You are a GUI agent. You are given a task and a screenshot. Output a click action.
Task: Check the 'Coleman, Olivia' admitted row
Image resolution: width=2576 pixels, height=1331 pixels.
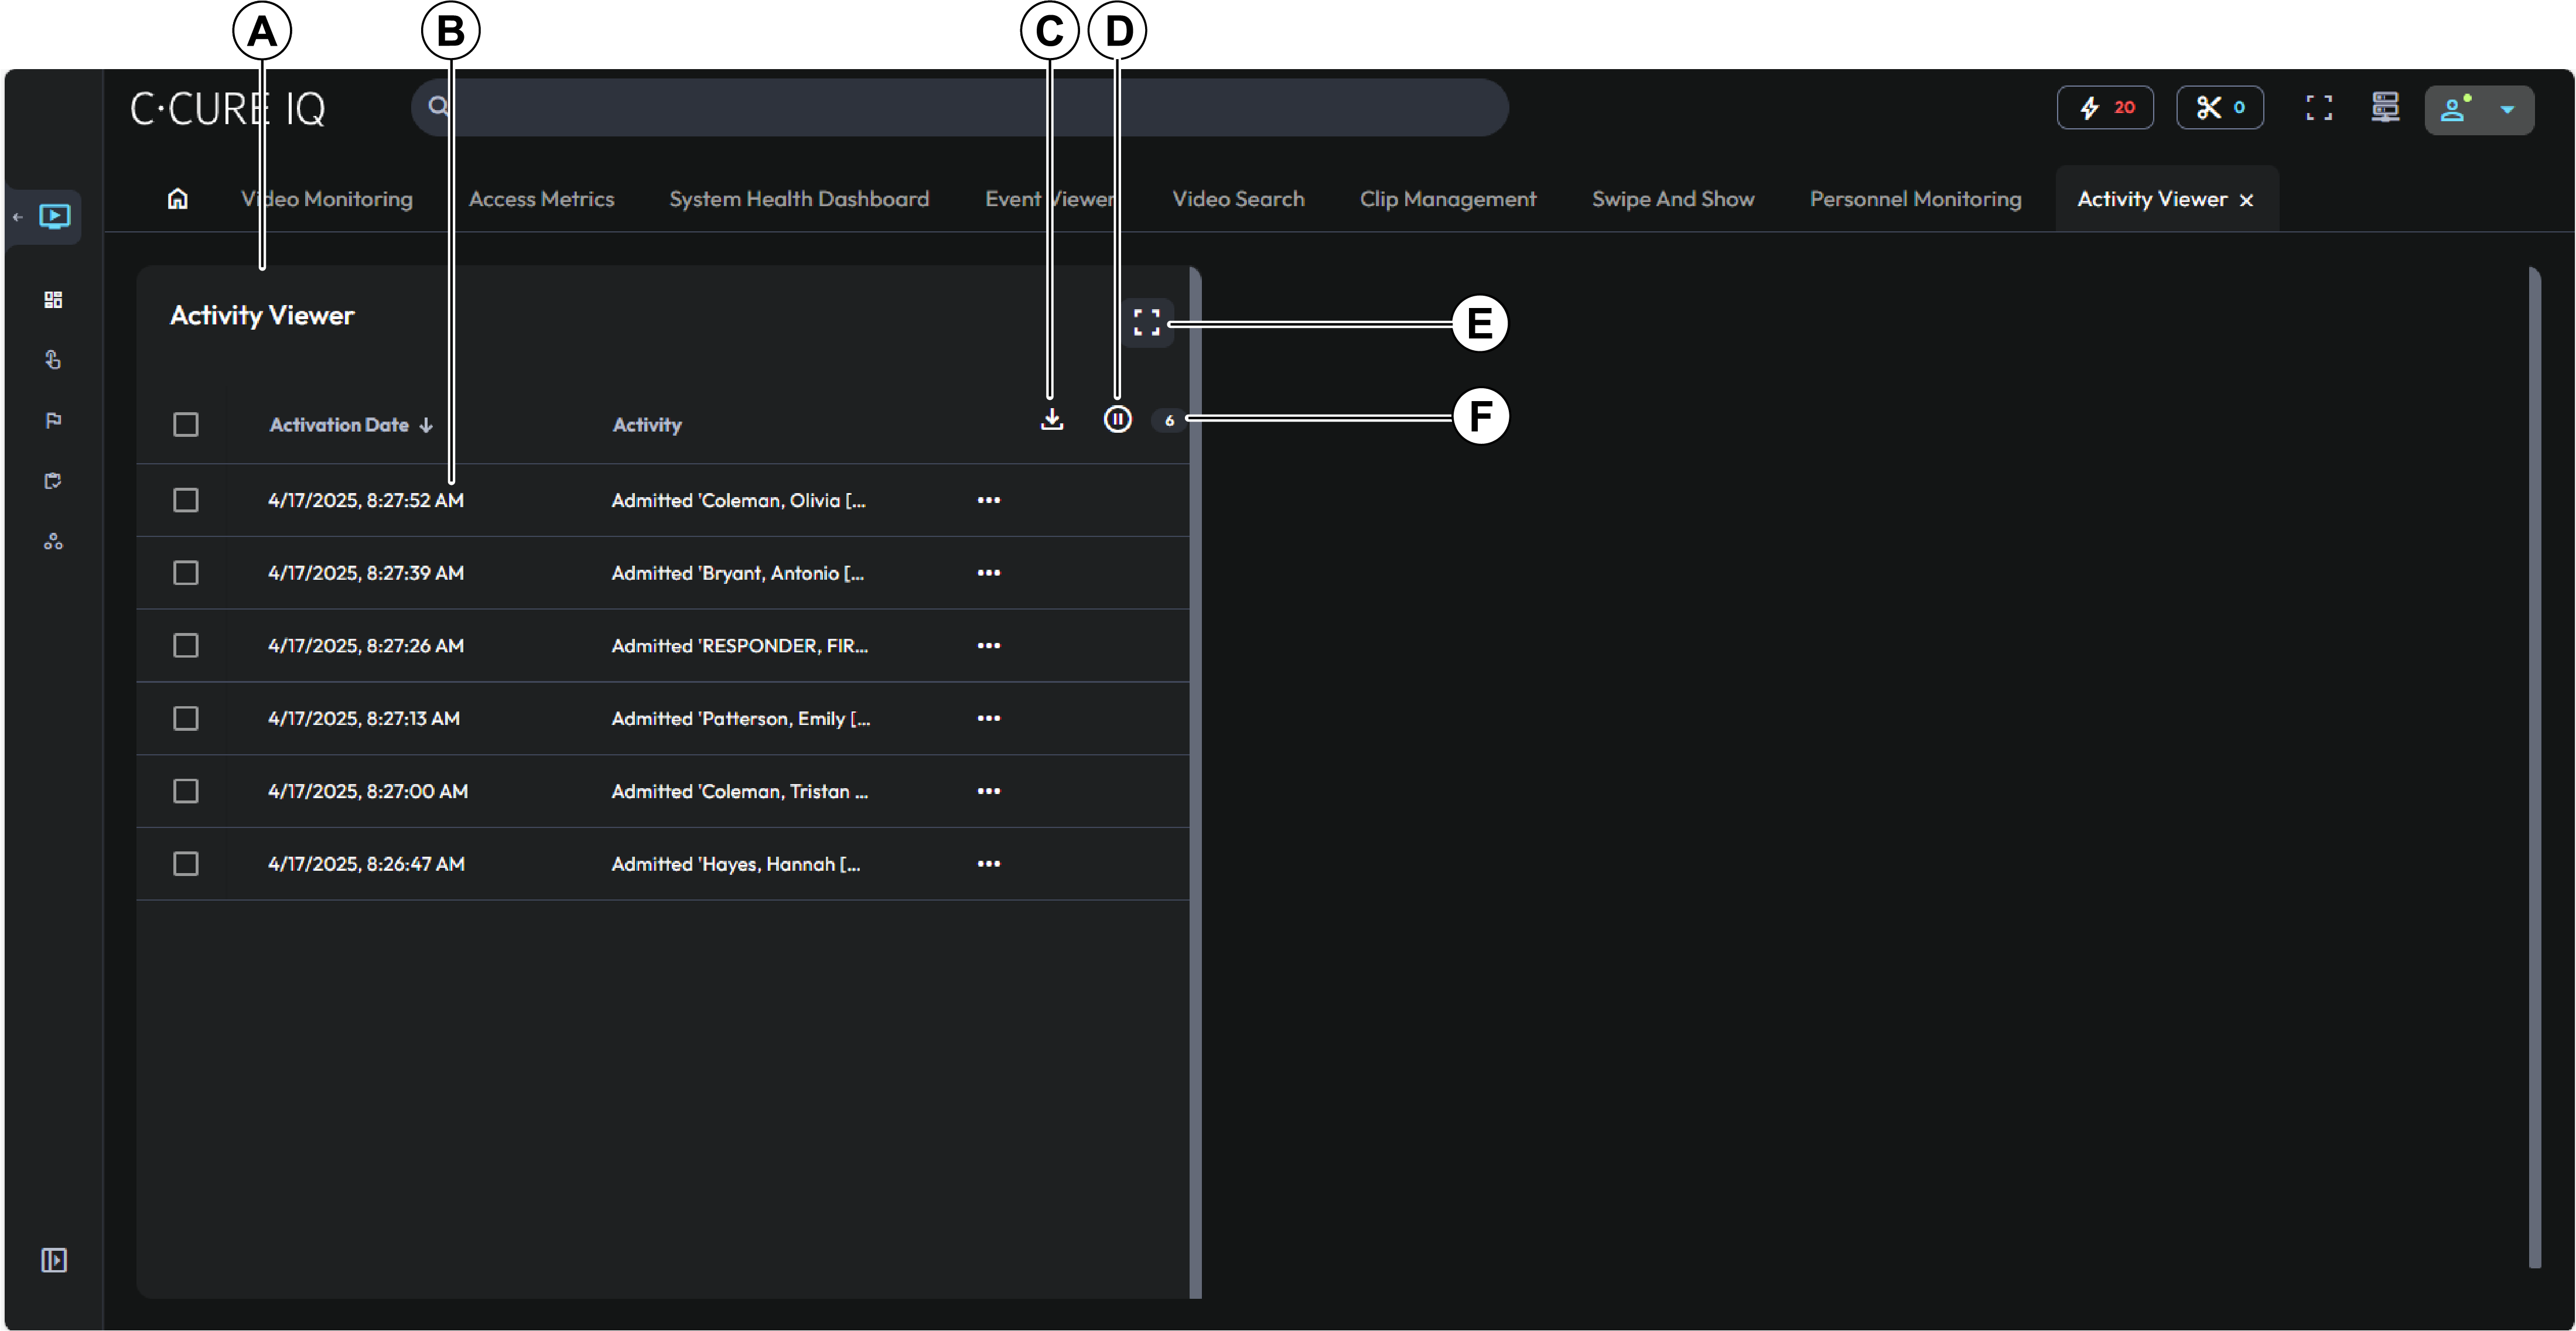tap(186, 500)
